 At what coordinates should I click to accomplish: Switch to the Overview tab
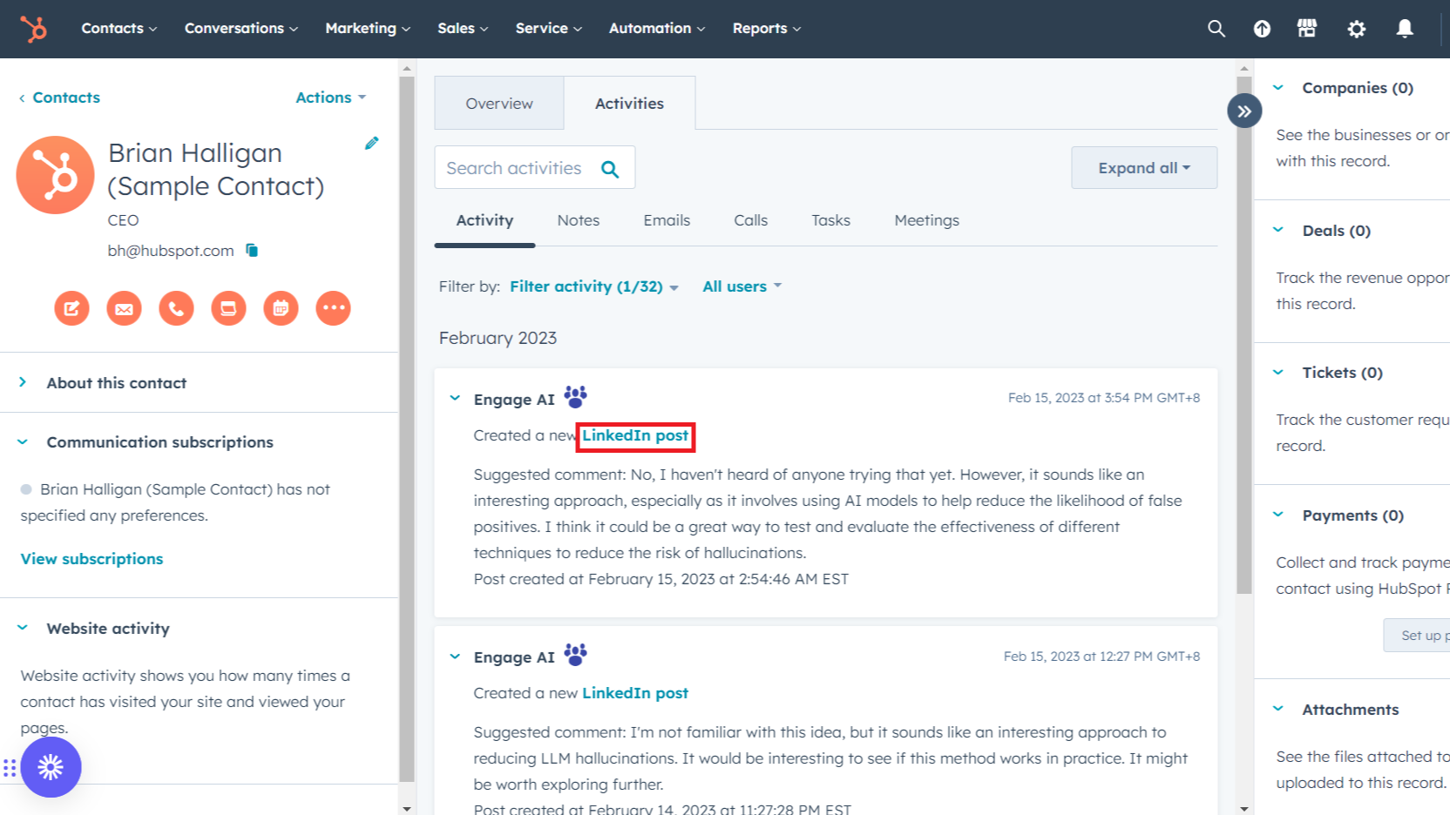[498, 104]
